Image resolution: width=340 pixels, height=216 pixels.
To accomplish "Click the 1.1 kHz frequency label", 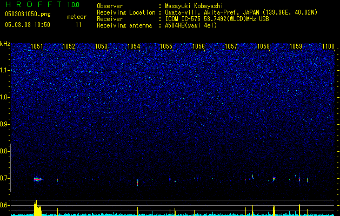I will [x=4, y=70].
